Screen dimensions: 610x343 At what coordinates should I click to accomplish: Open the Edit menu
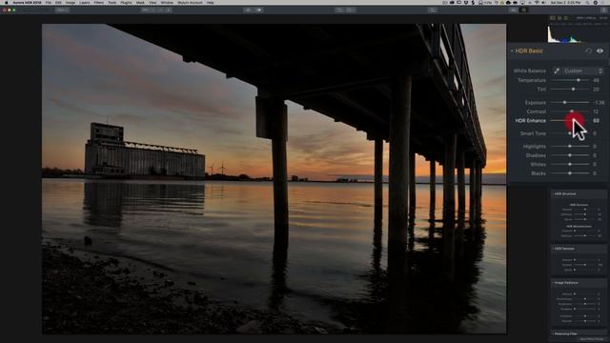coord(58,2)
